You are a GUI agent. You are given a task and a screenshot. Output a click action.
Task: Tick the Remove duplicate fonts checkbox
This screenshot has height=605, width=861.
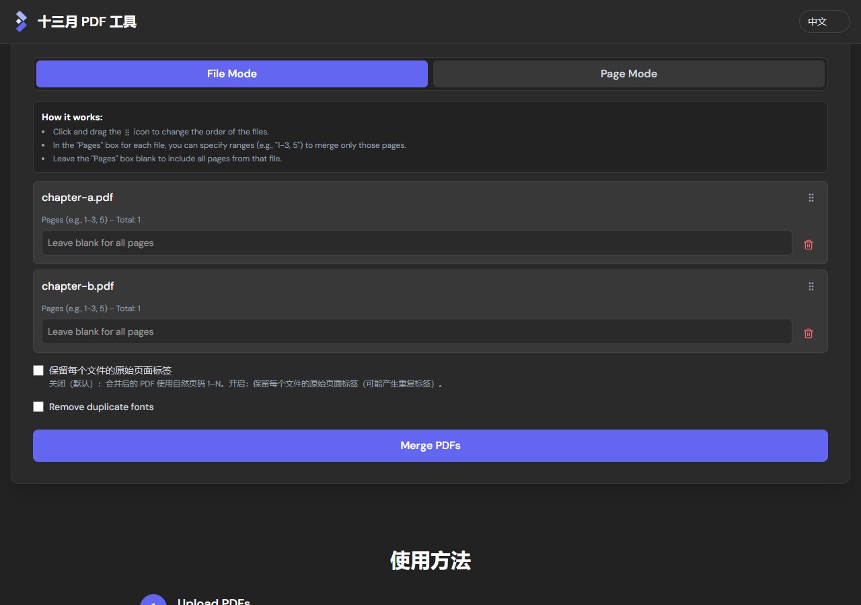coord(38,407)
